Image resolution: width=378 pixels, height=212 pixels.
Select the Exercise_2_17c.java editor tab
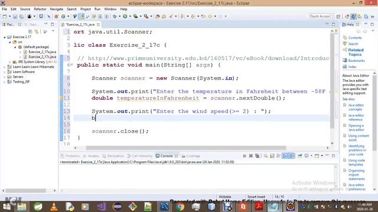click(x=80, y=25)
